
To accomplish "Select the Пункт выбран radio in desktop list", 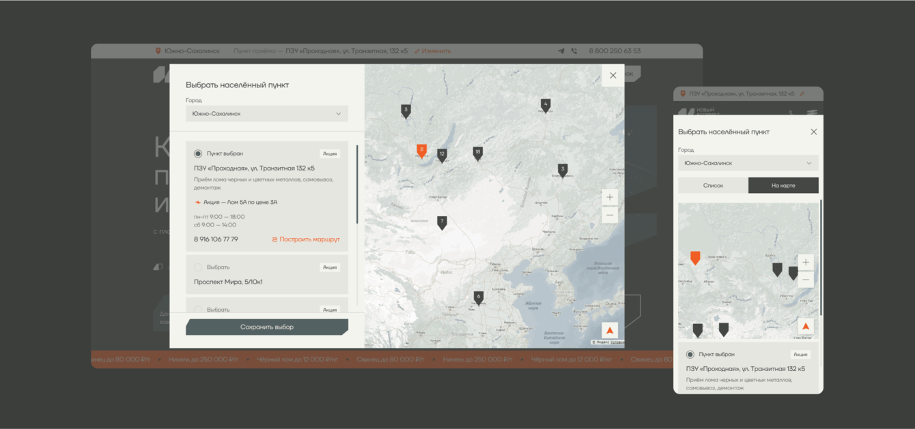I will pos(198,154).
